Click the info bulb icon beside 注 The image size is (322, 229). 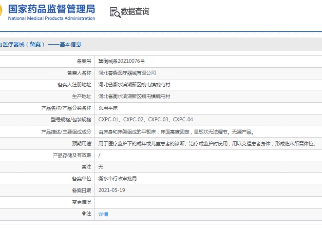(84, 213)
